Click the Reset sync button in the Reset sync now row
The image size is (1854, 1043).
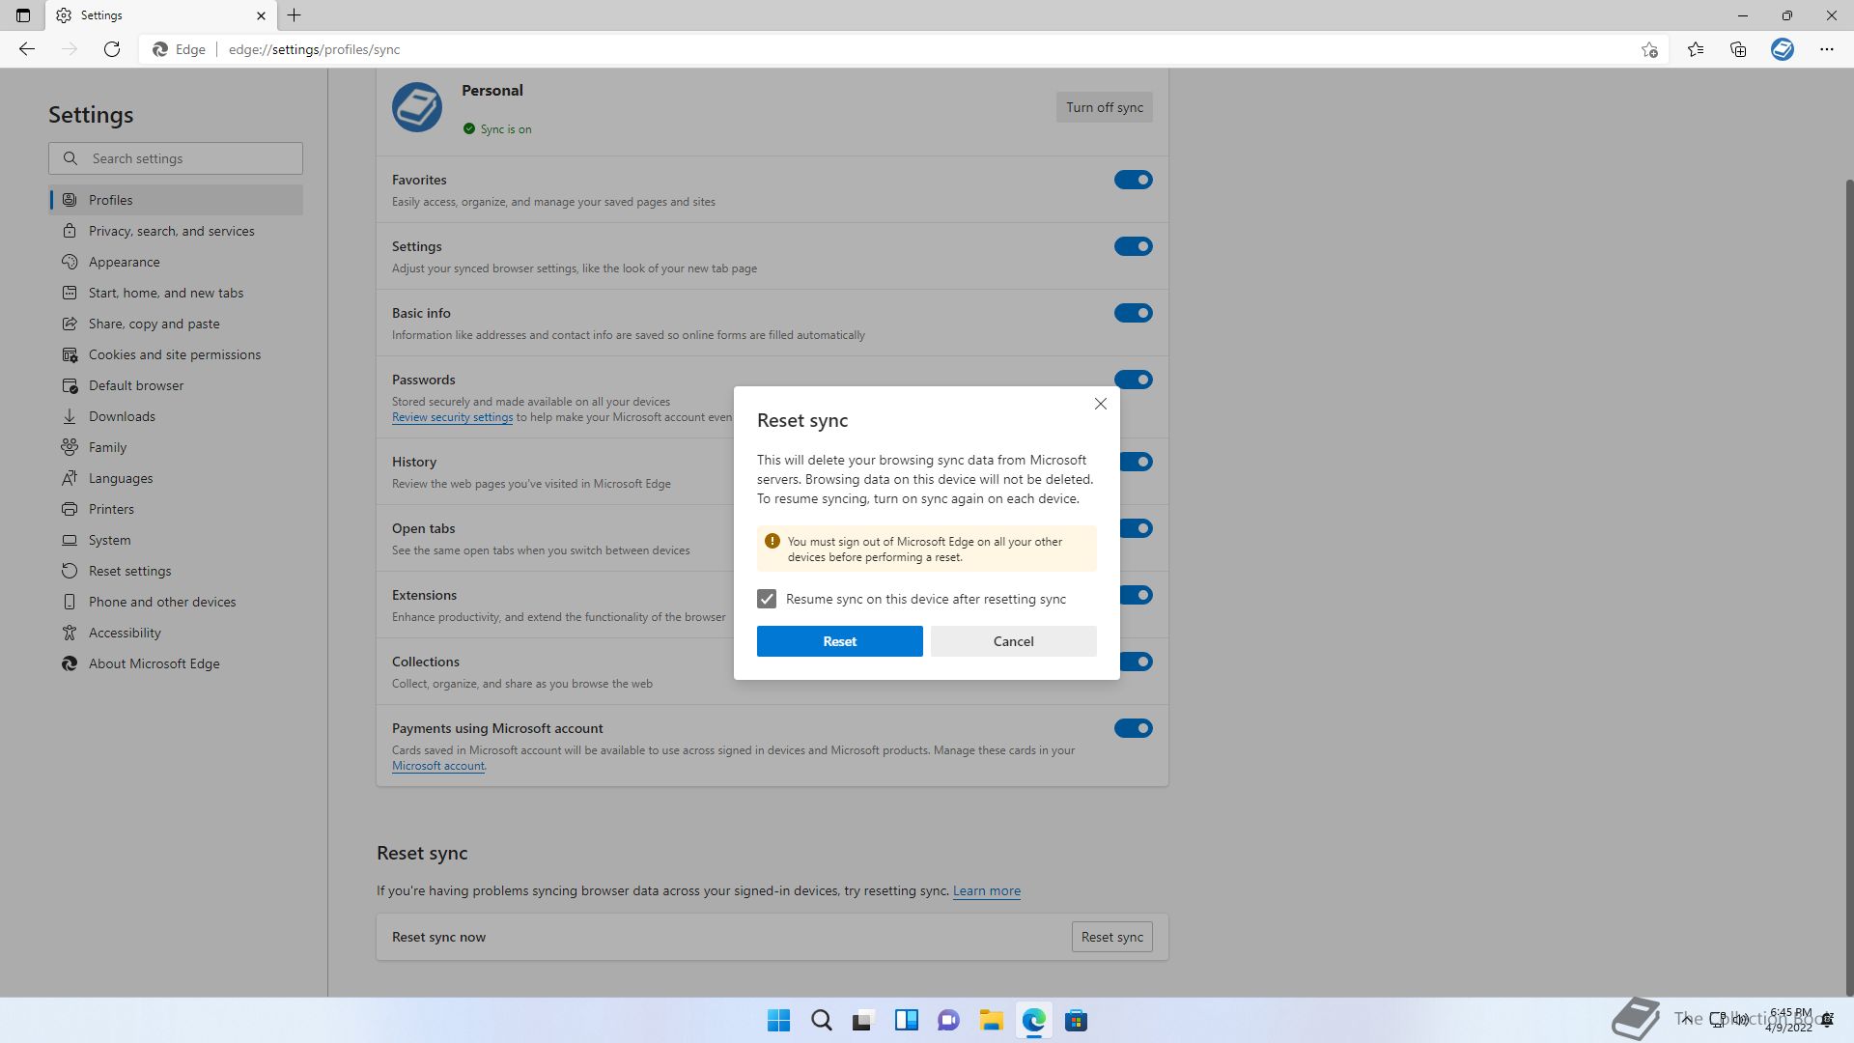point(1112,937)
